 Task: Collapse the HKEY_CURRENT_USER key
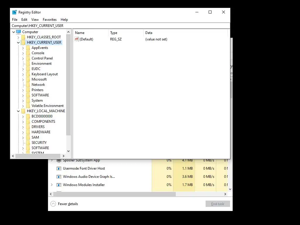click(18, 42)
